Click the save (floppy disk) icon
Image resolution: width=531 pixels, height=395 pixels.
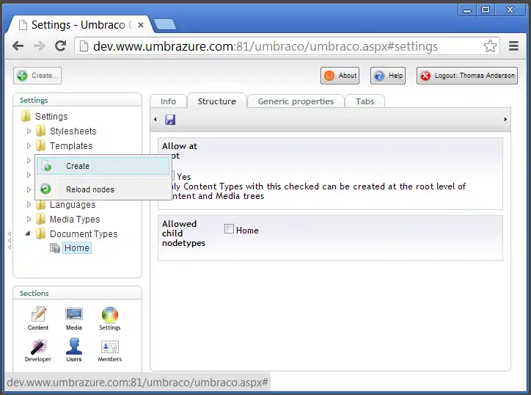tap(170, 120)
